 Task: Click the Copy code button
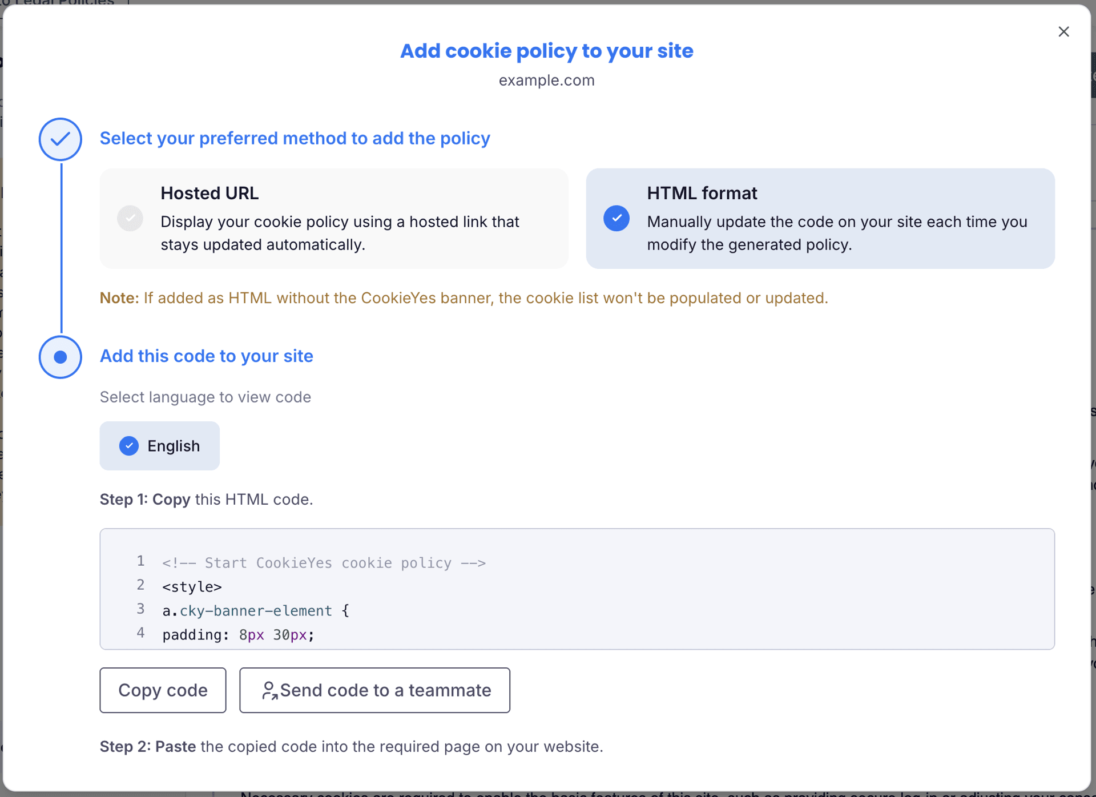(x=163, y=690)
